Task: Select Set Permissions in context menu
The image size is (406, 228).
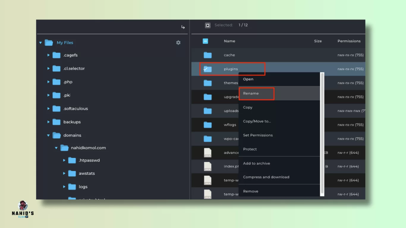Action: pyautogui.click(x=279, y=135)
